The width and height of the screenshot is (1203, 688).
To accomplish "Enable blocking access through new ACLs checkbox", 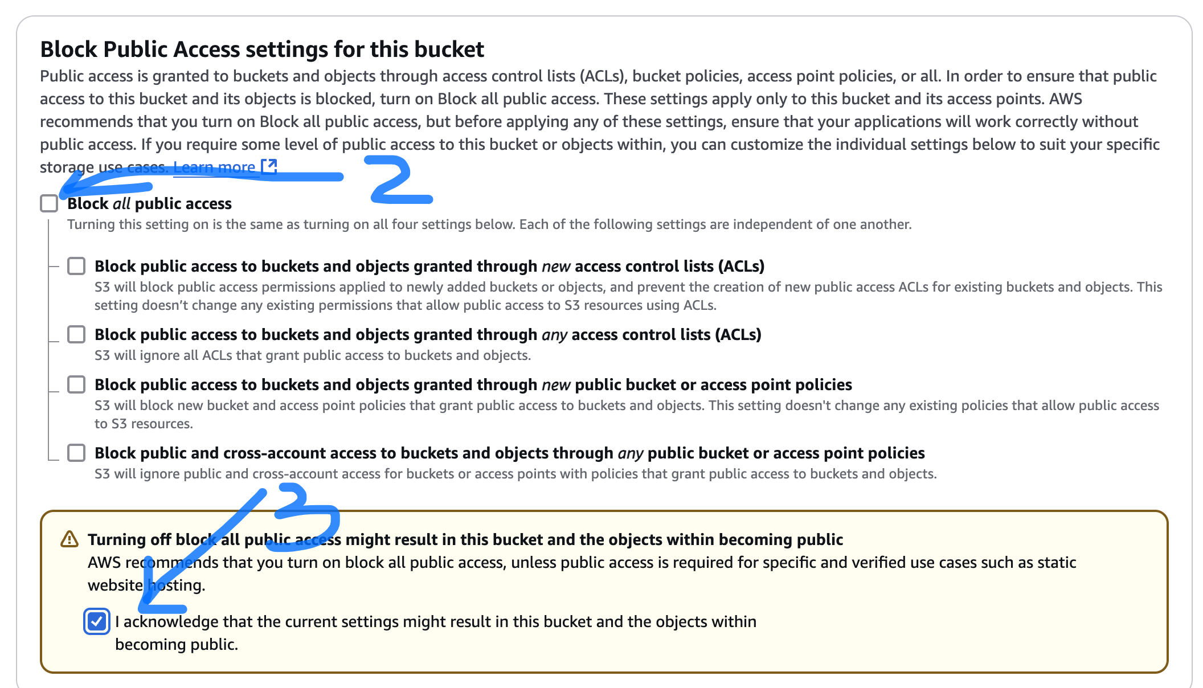I will click(76, 266).
